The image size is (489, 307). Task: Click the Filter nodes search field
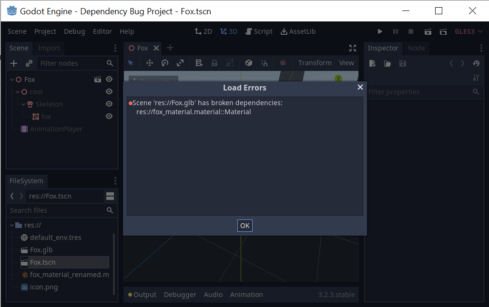(77, 63)
